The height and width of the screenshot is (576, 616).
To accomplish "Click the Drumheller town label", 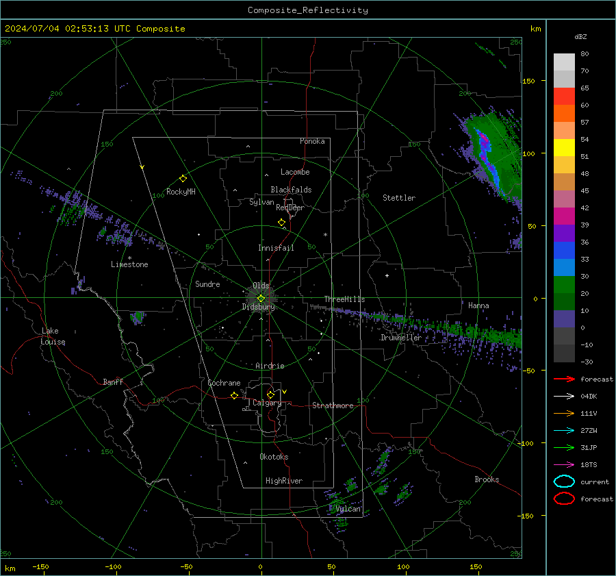I will [401, 338].
